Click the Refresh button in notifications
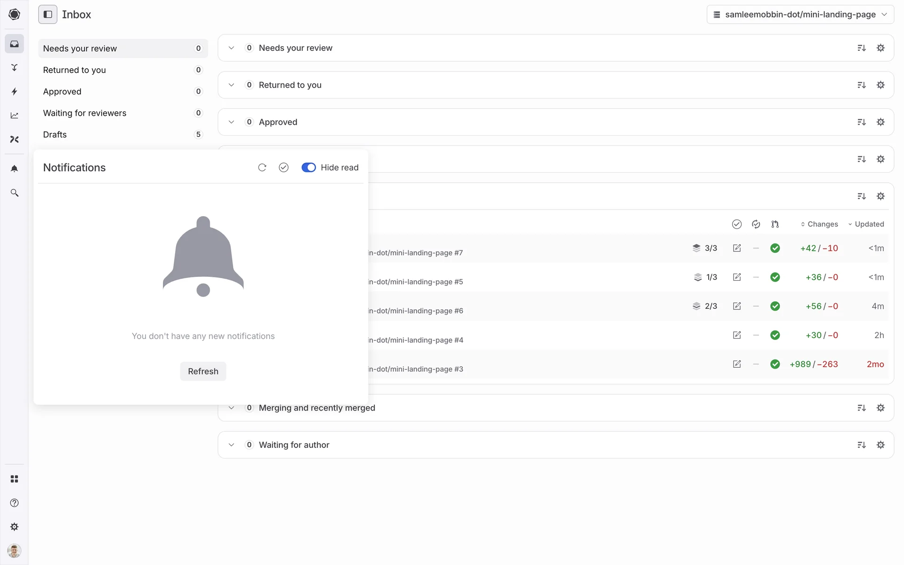Viewport: 904px width, 565px height. [x=203, y=371]
